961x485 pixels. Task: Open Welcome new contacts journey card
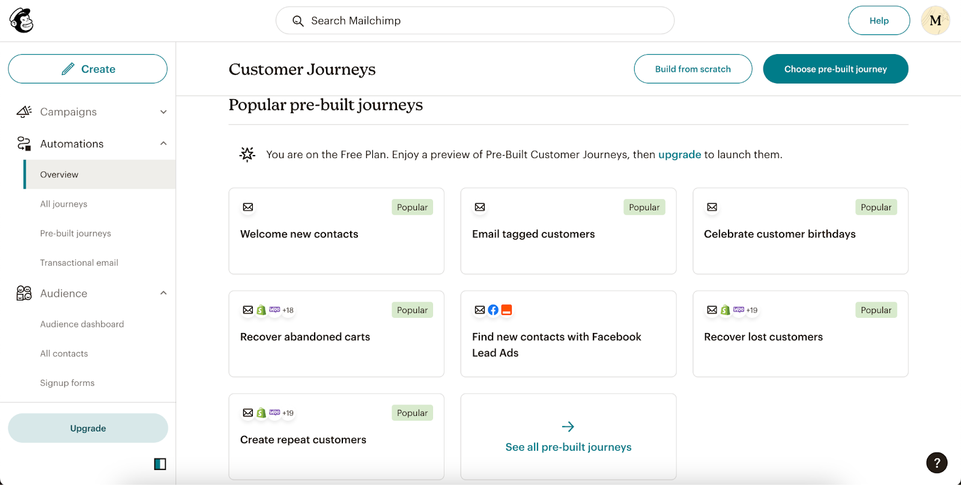pos(336,231)
